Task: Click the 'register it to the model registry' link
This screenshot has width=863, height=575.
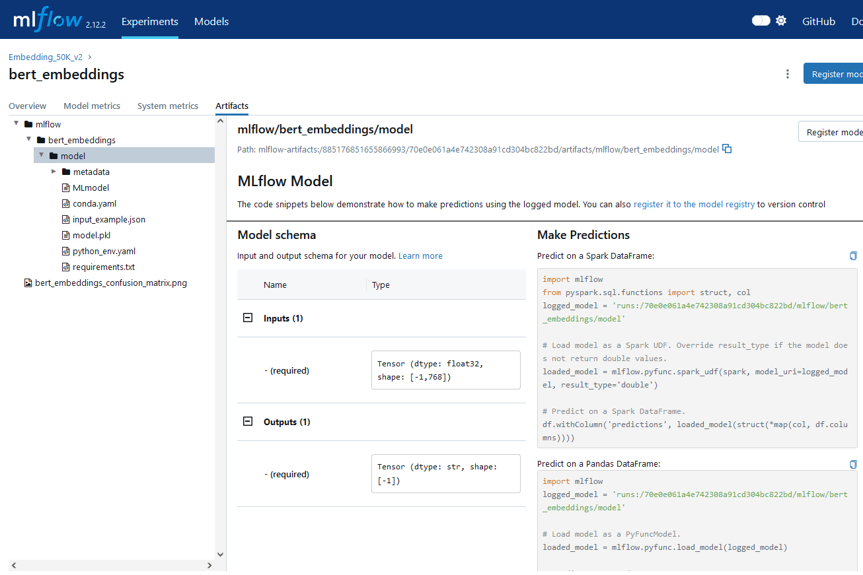Action: point(694,205)
